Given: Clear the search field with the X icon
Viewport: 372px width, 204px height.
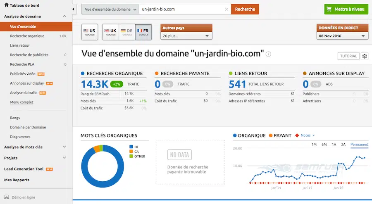Looking at the screenshot, I should click(226, 9).
